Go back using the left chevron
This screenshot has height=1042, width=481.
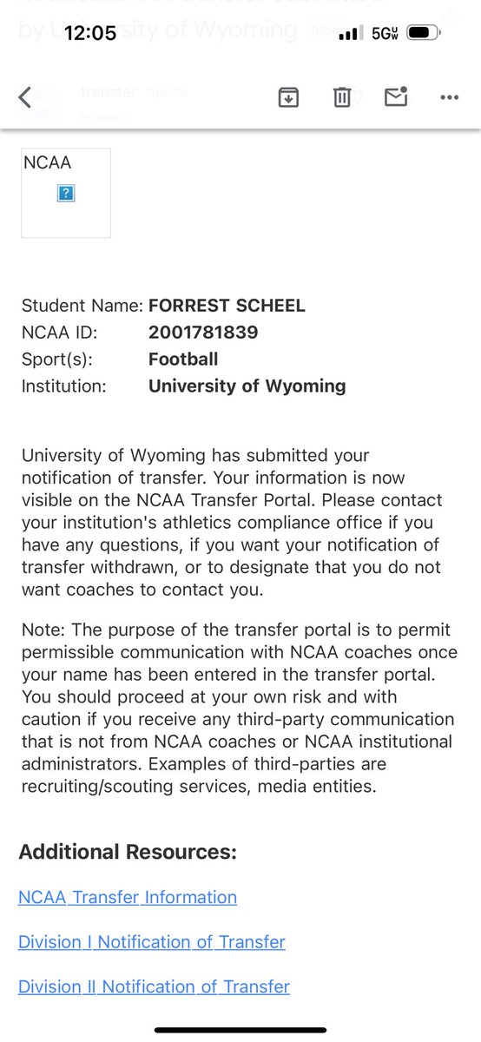(x=26, y=97)
